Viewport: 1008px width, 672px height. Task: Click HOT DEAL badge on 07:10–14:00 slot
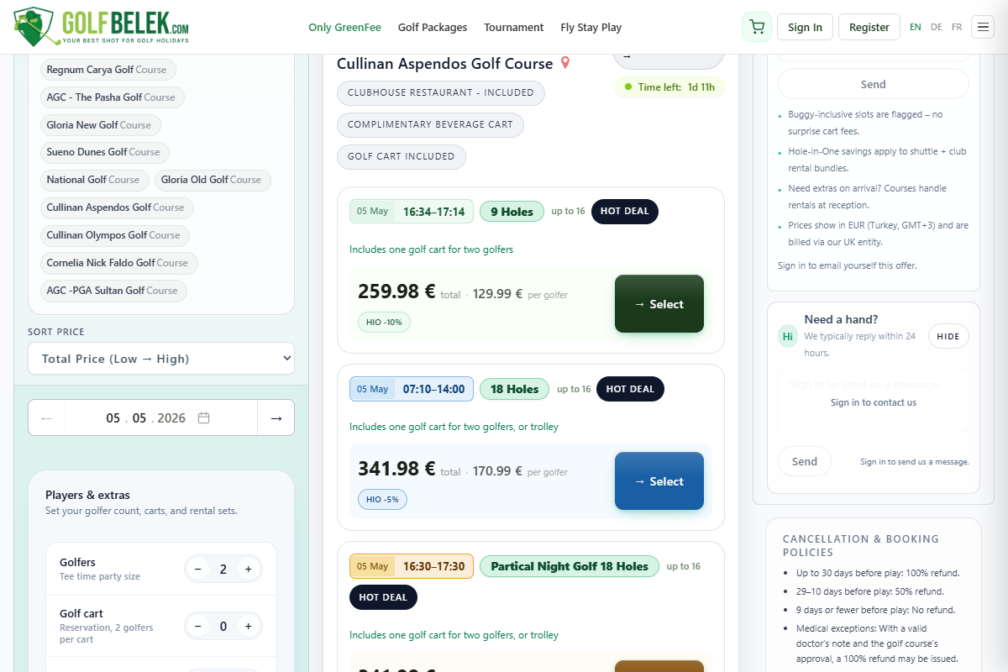coord(630,389)
